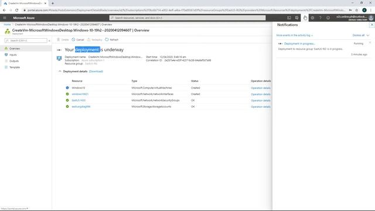Viewport: 375px width, 211px height.
Task: Close the Notifications panel
Action: point(372,25)
